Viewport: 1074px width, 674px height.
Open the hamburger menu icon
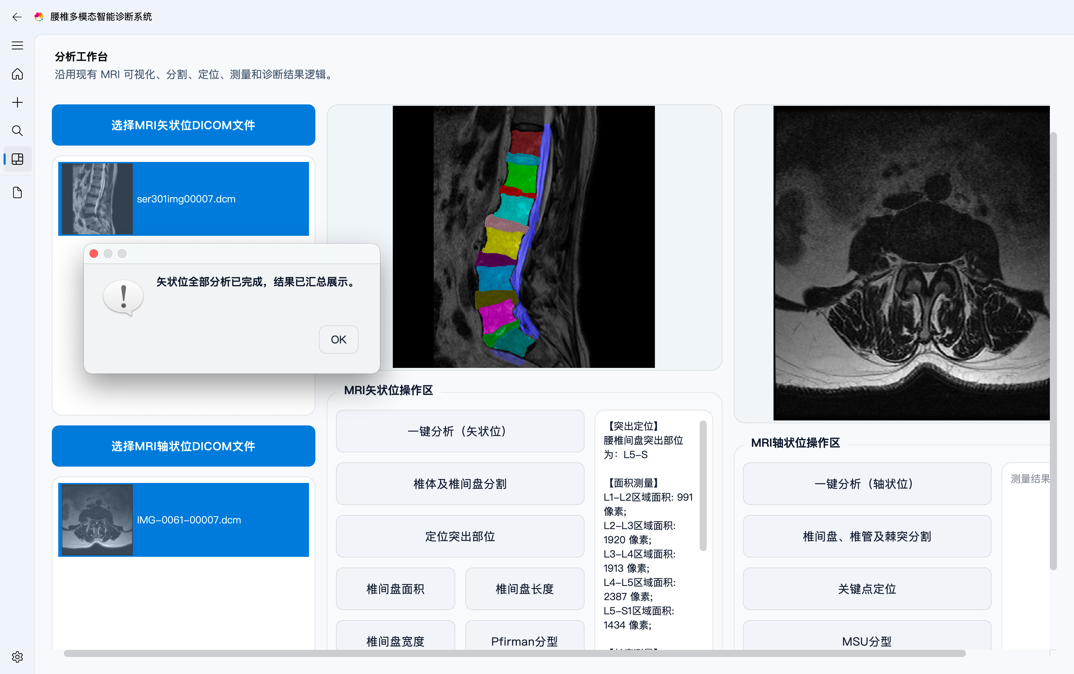17,45
